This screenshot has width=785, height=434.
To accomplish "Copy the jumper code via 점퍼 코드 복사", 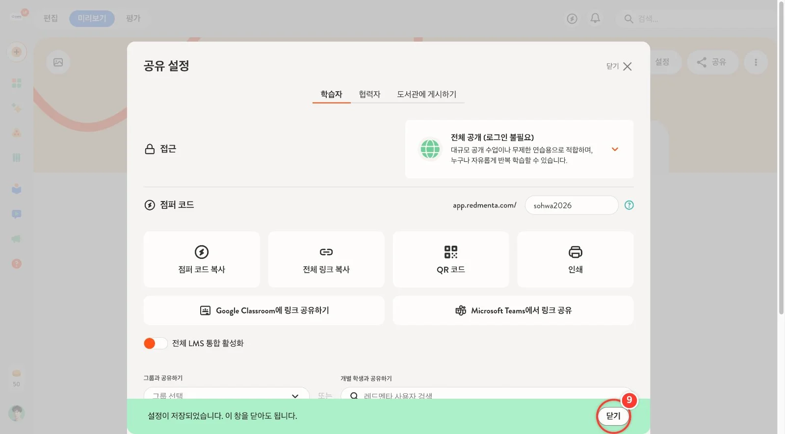I will point(202,259).
